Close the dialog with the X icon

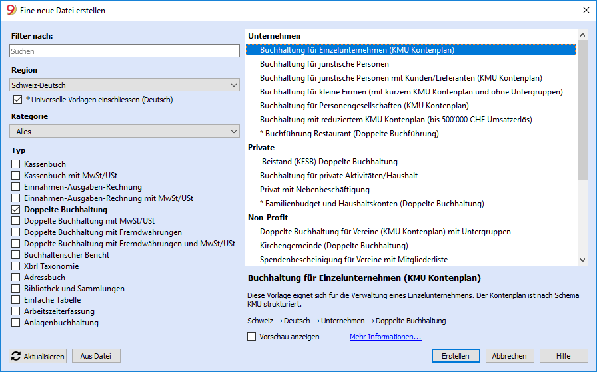[586, 10]
